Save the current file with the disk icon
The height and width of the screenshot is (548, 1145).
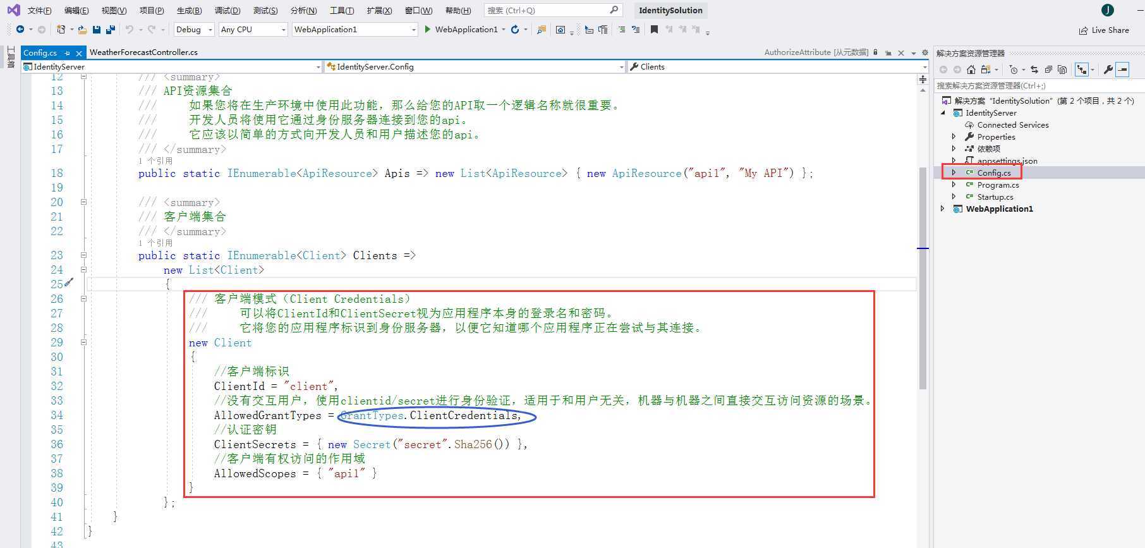[x=97, y=29]
